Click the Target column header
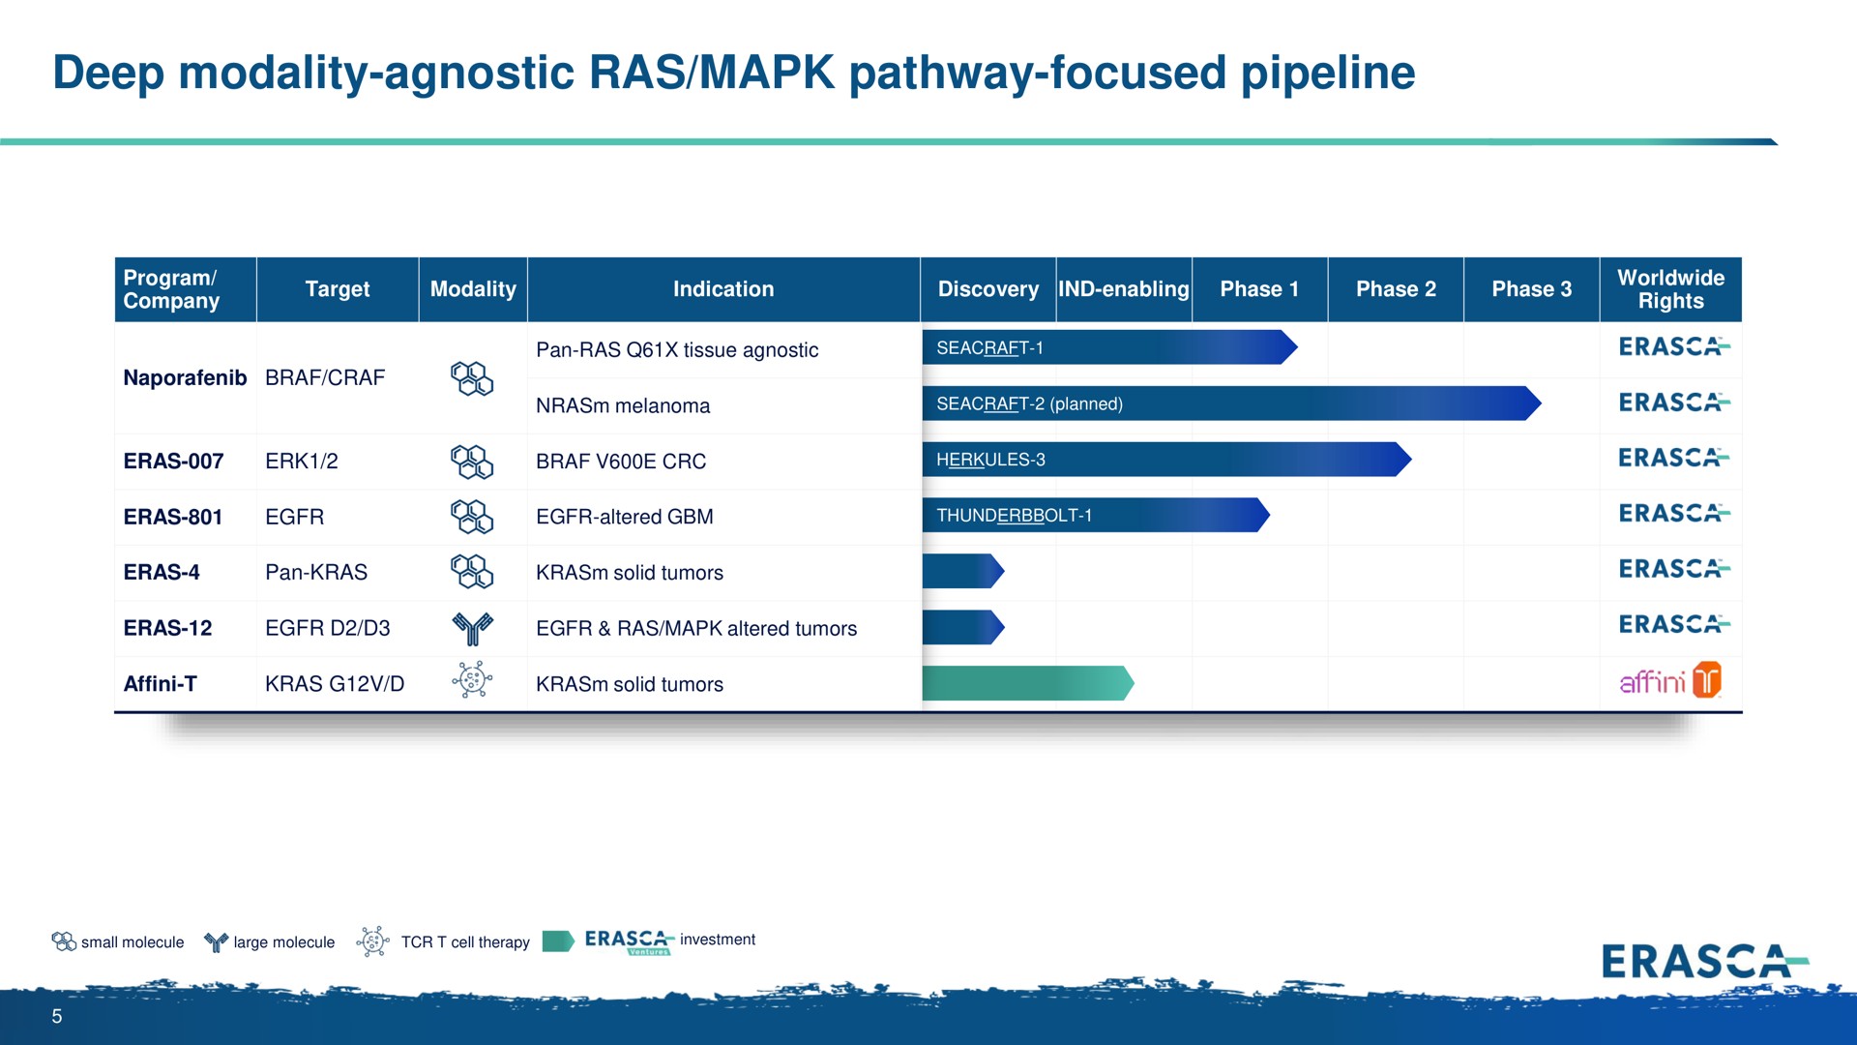Image resolution: width=1857 pixels, height=1045 pixels. click(338, 289)
